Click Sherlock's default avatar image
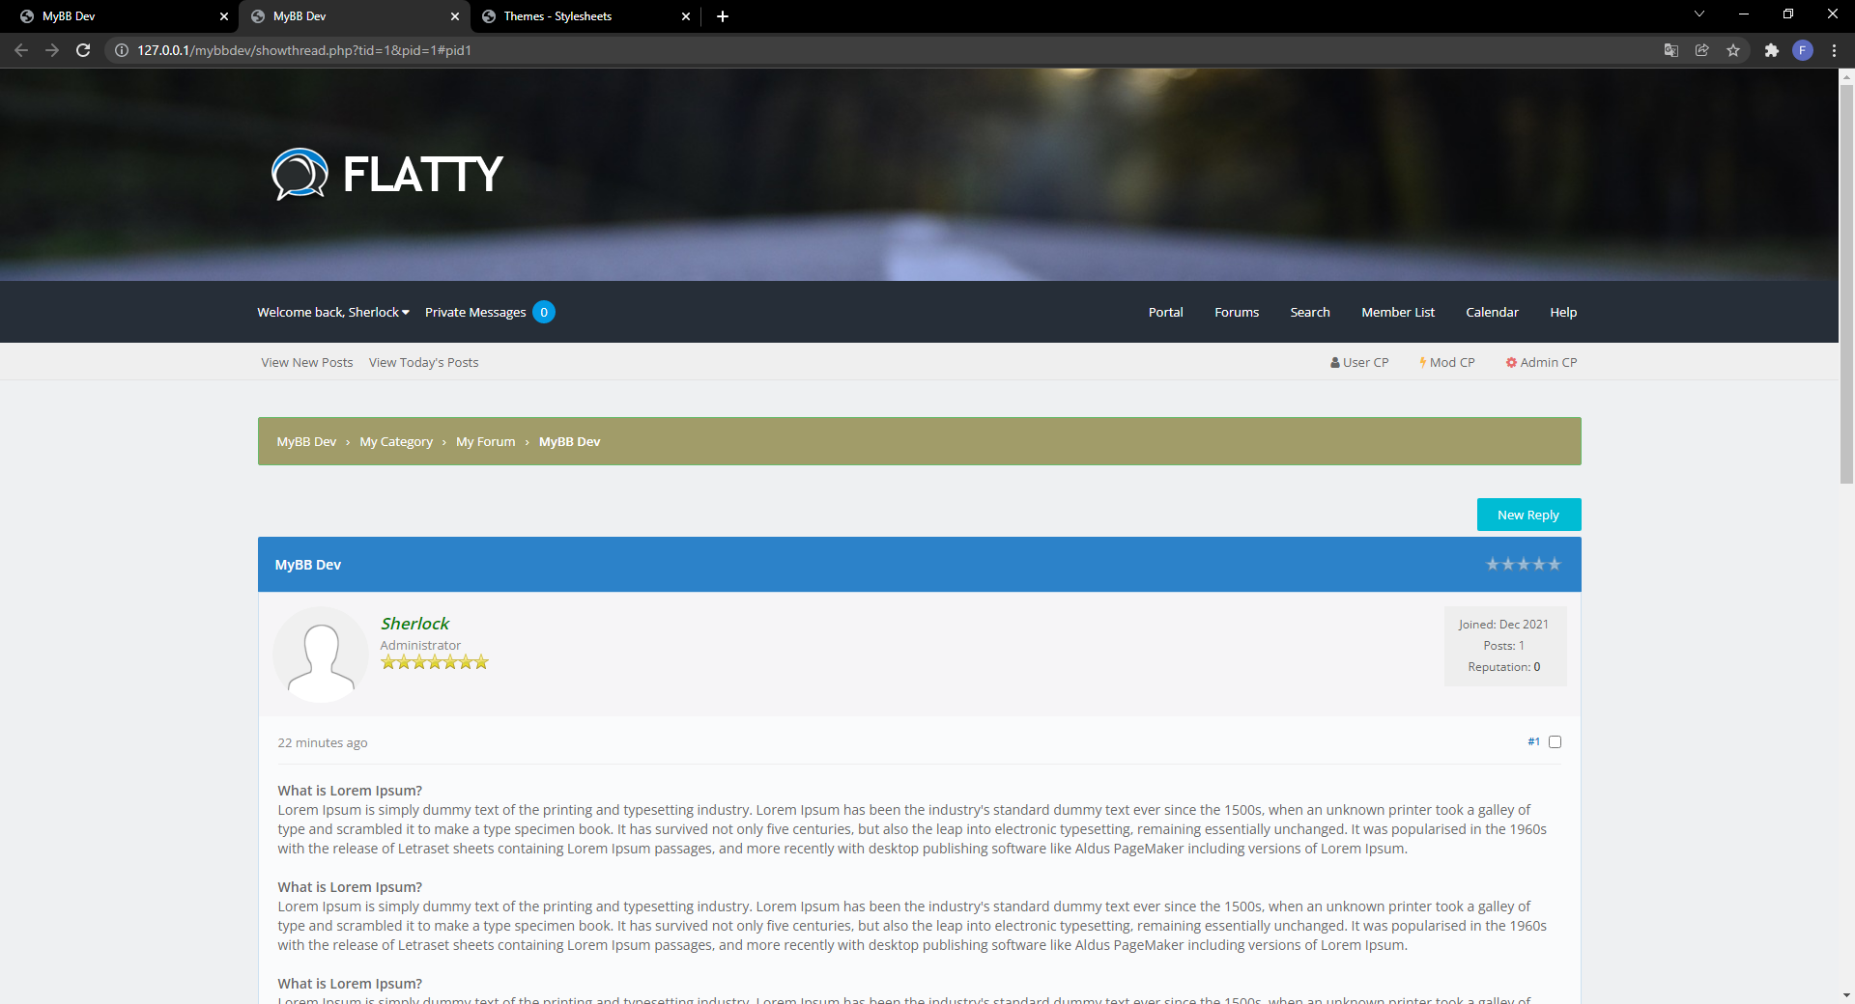This screenshot has width=1855, height=1004. [x=321, y=655]
